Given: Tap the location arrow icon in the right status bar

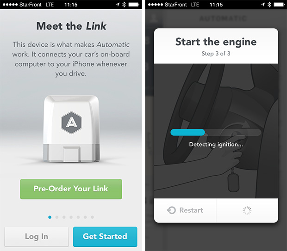Looking at the screenshot, I should click(263, 4).
